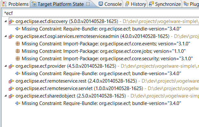
Task: Click the remoteservice.rest bundle error icon
Action: [11, 81]
